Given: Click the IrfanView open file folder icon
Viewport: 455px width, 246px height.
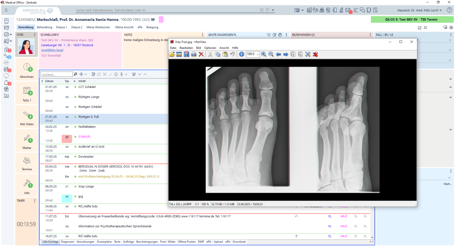Looking at the screenshot, I should coord(172,54).
